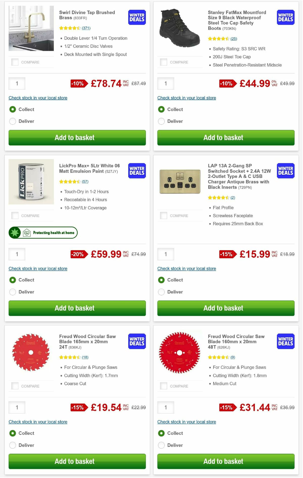Click the -15% flag on Freud 160mm blade
Screen dimensions: 303x478
226,407
